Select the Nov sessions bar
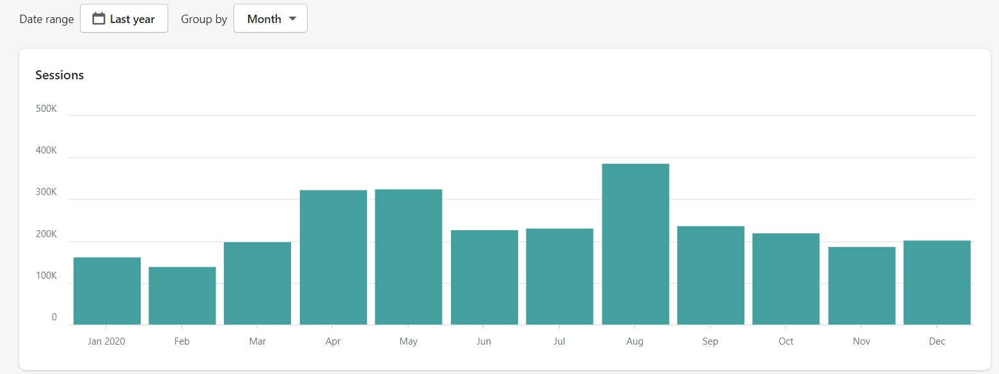This screenshot has width=999, height=374. tap(861, 286)
